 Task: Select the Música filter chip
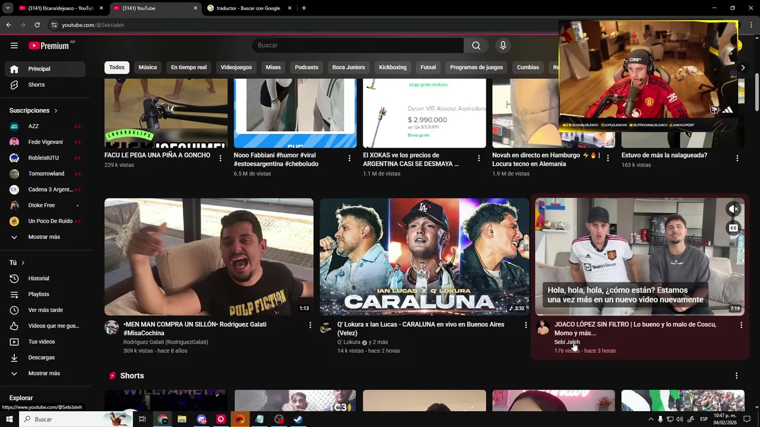click(148, 68)
